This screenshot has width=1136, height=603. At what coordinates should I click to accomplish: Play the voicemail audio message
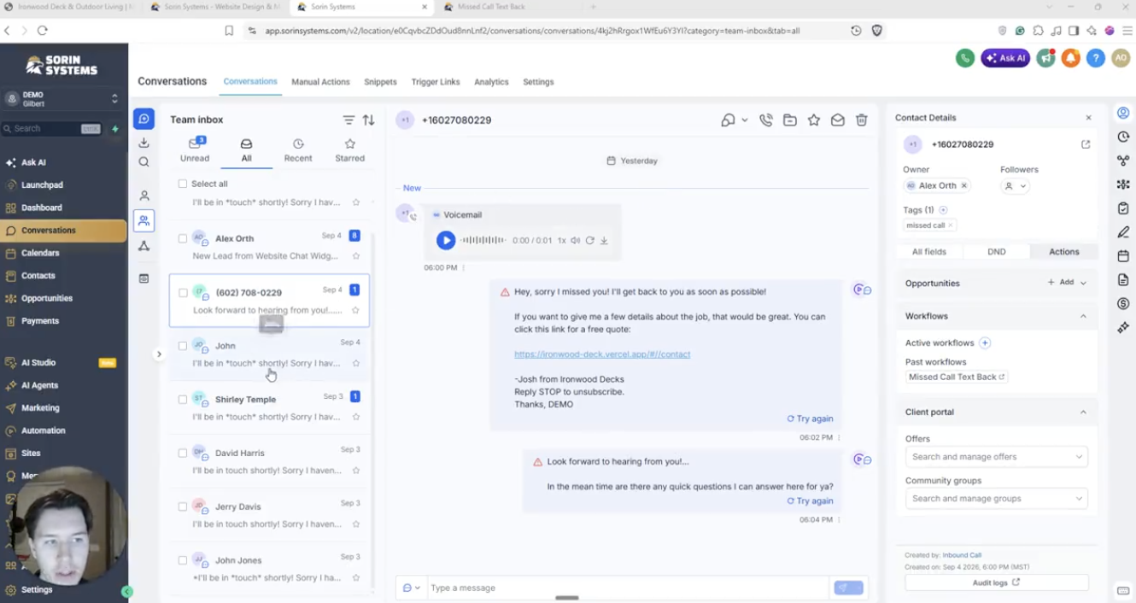click(446, 241)
